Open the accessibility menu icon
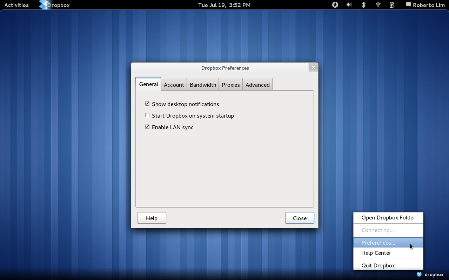 point(335,5)
